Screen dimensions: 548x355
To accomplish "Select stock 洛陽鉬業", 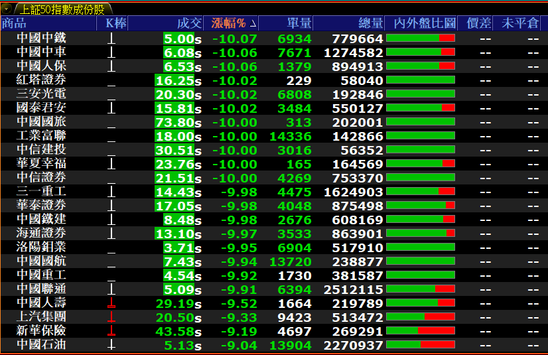I will (x=41, y=248).
